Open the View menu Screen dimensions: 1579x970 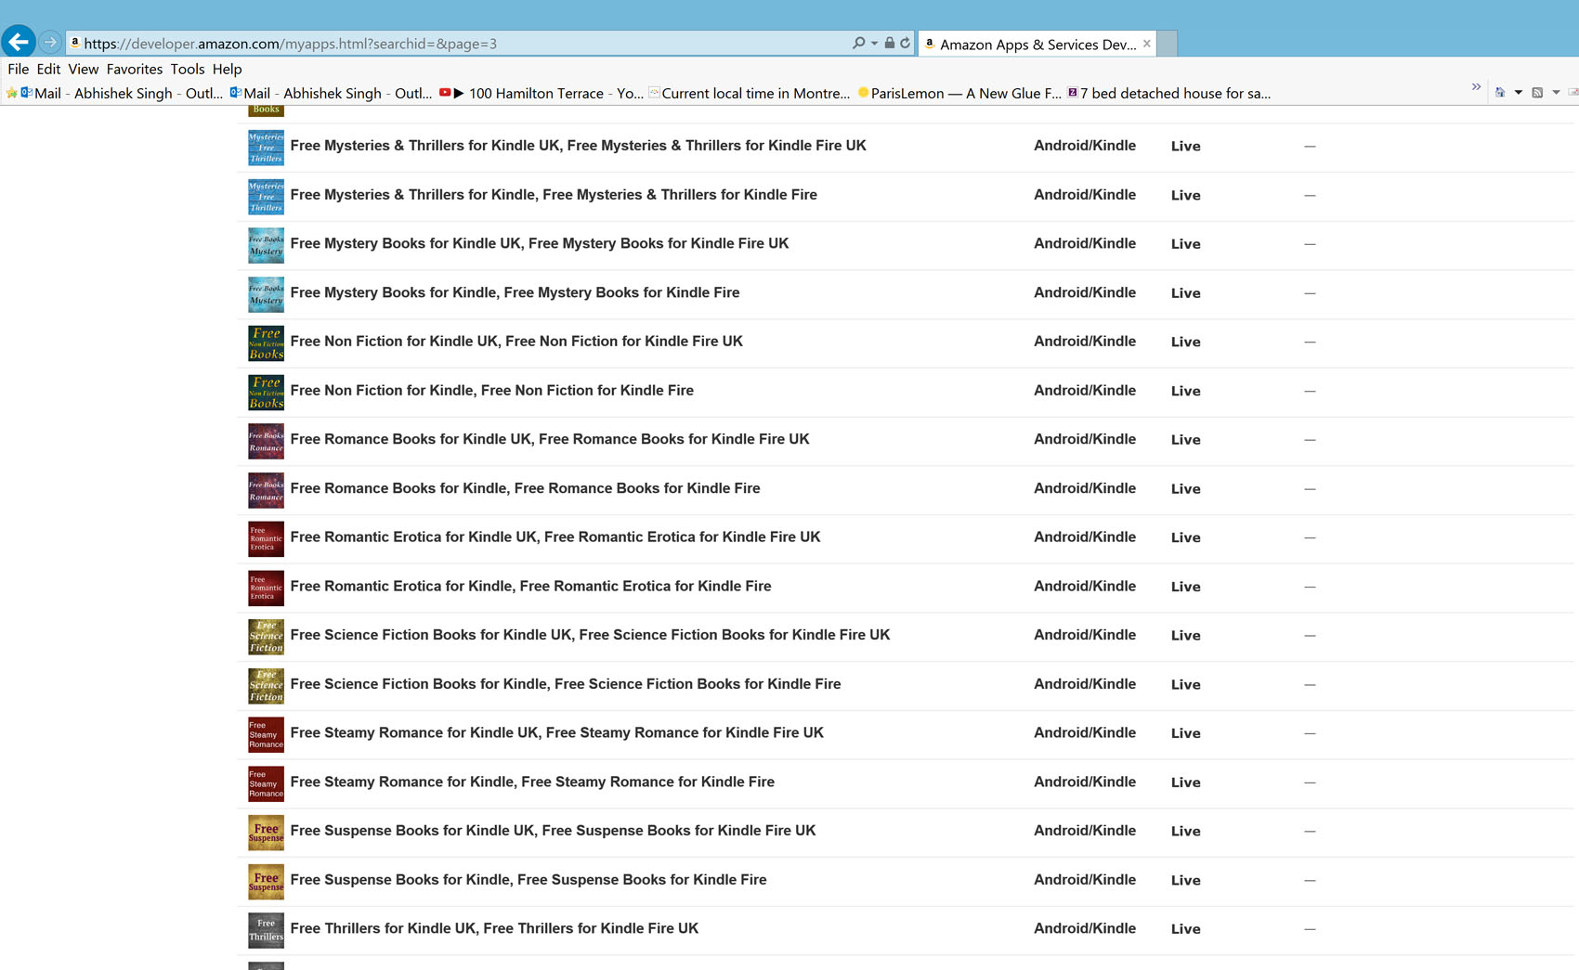coord(83,69)
